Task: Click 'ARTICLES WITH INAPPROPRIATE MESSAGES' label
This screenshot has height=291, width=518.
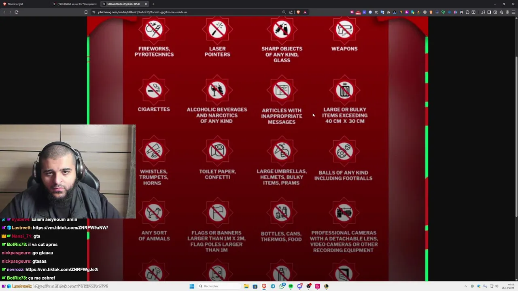Action: click(282, 116)
